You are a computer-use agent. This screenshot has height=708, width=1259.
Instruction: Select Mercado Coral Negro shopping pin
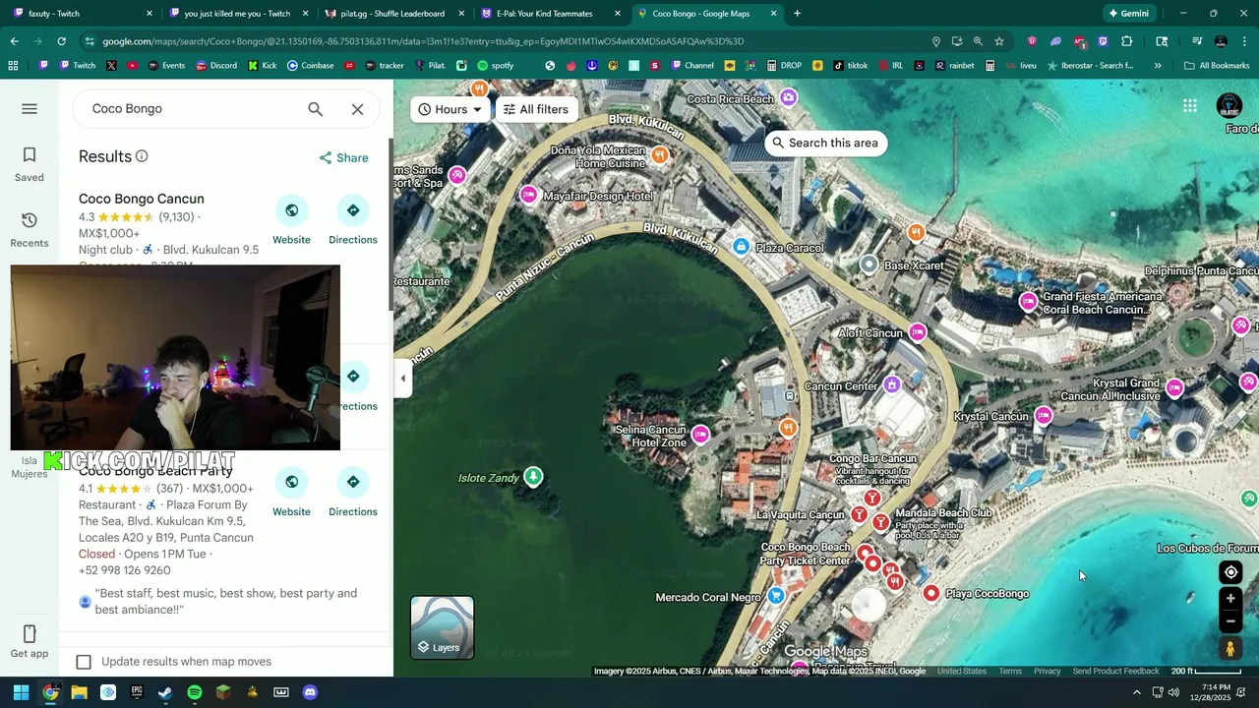click(x=776, y=595)
